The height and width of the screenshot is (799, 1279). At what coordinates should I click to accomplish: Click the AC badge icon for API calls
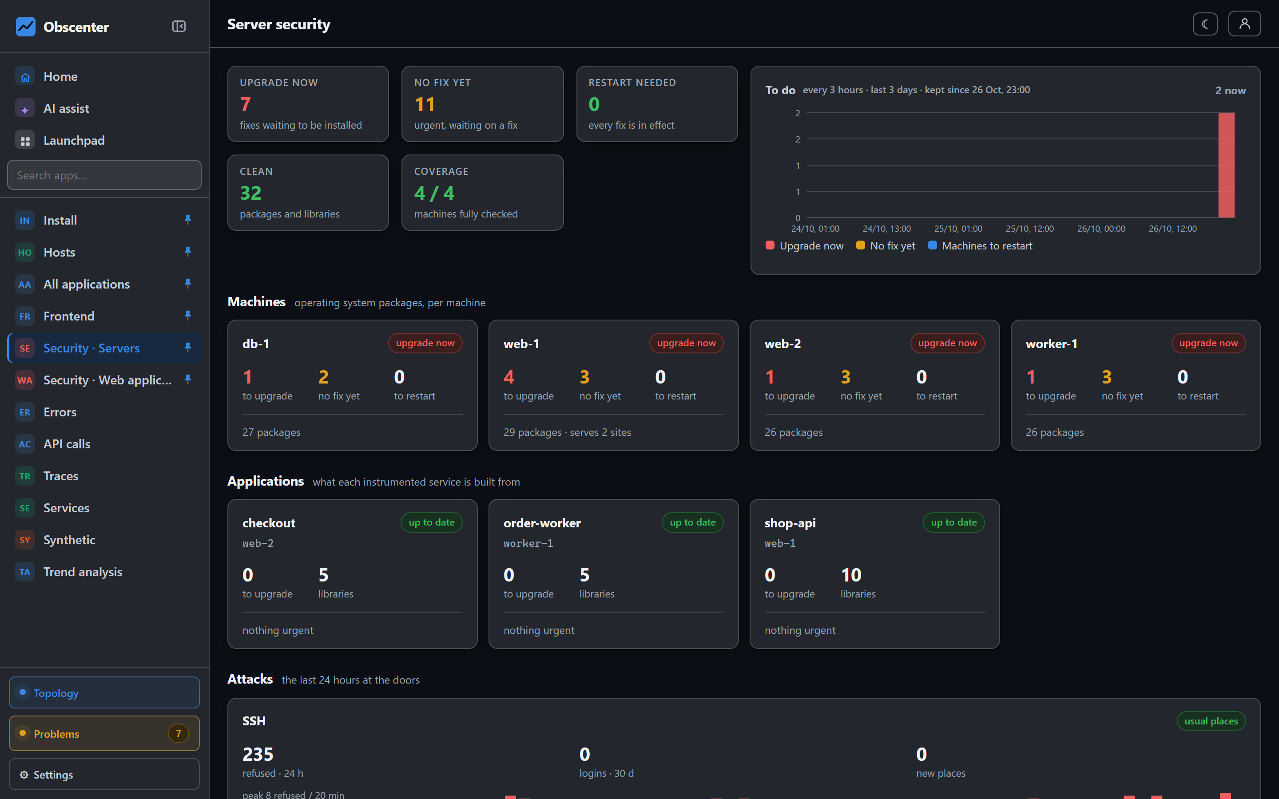click(x=25, y=444)
